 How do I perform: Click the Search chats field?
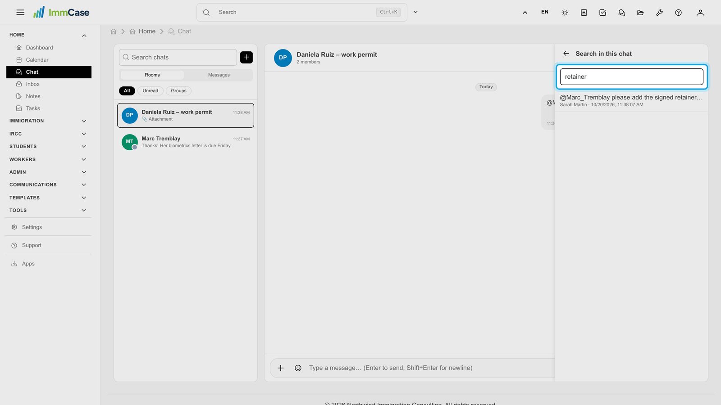tap(178, 57)
